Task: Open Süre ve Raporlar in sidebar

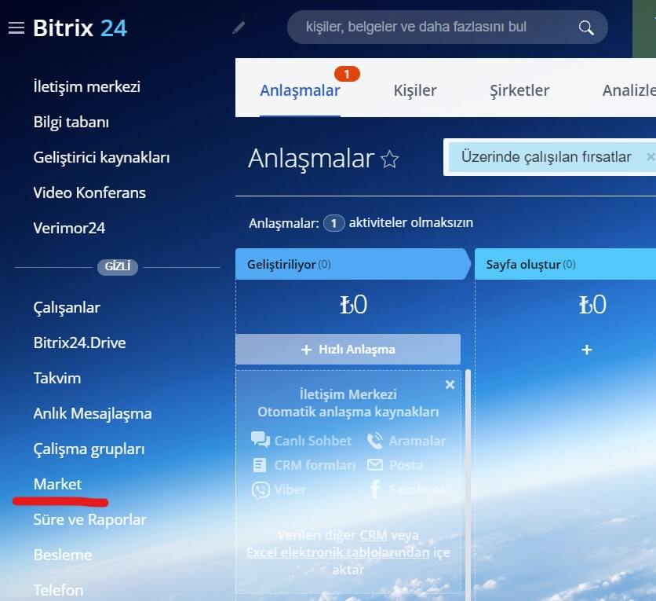Action: [x=89, y=520]
